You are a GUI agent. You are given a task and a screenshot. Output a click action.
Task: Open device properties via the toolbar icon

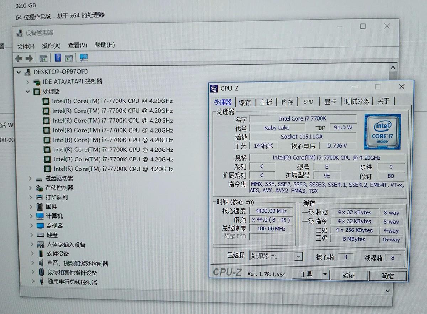(x=43, y=58)
